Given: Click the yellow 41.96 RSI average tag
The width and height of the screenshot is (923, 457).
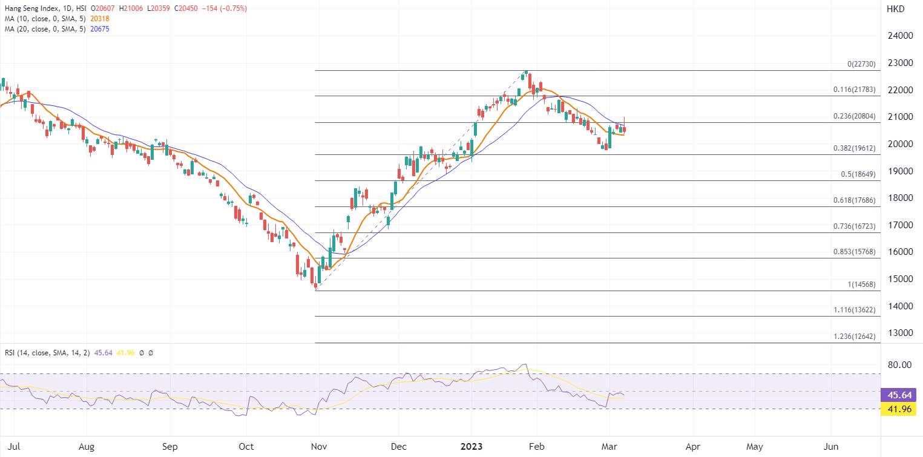Looking at the screenshot, I should pyautogui.click(x=899, y=409).
